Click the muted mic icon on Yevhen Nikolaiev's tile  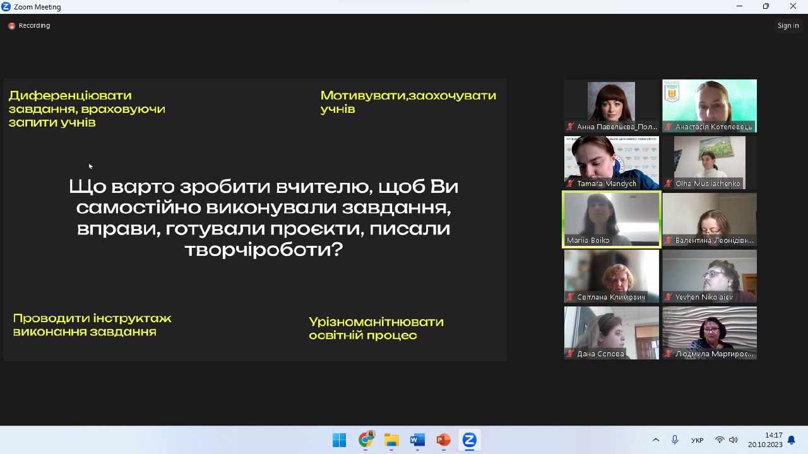tap(669, 297)
